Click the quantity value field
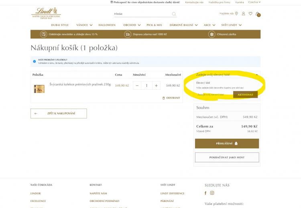Viewport: 301px width, 208px height. tap(146, 85)
